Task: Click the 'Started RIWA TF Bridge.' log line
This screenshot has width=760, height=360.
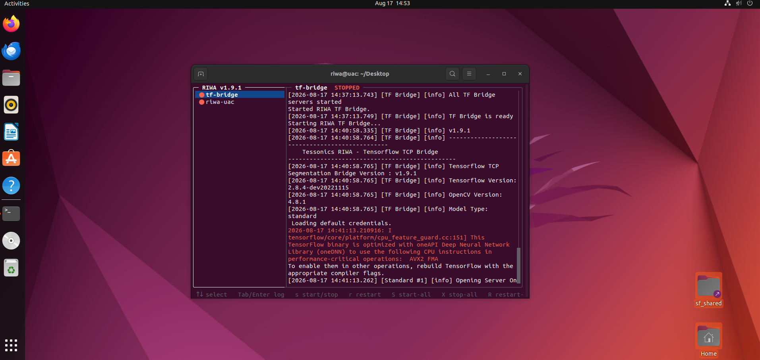Action: pos(329,109)
